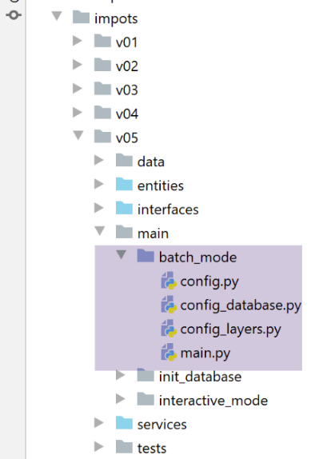Click the v05 folder icon
Viewport: 311px width, 459px height.
pos(102,136)
